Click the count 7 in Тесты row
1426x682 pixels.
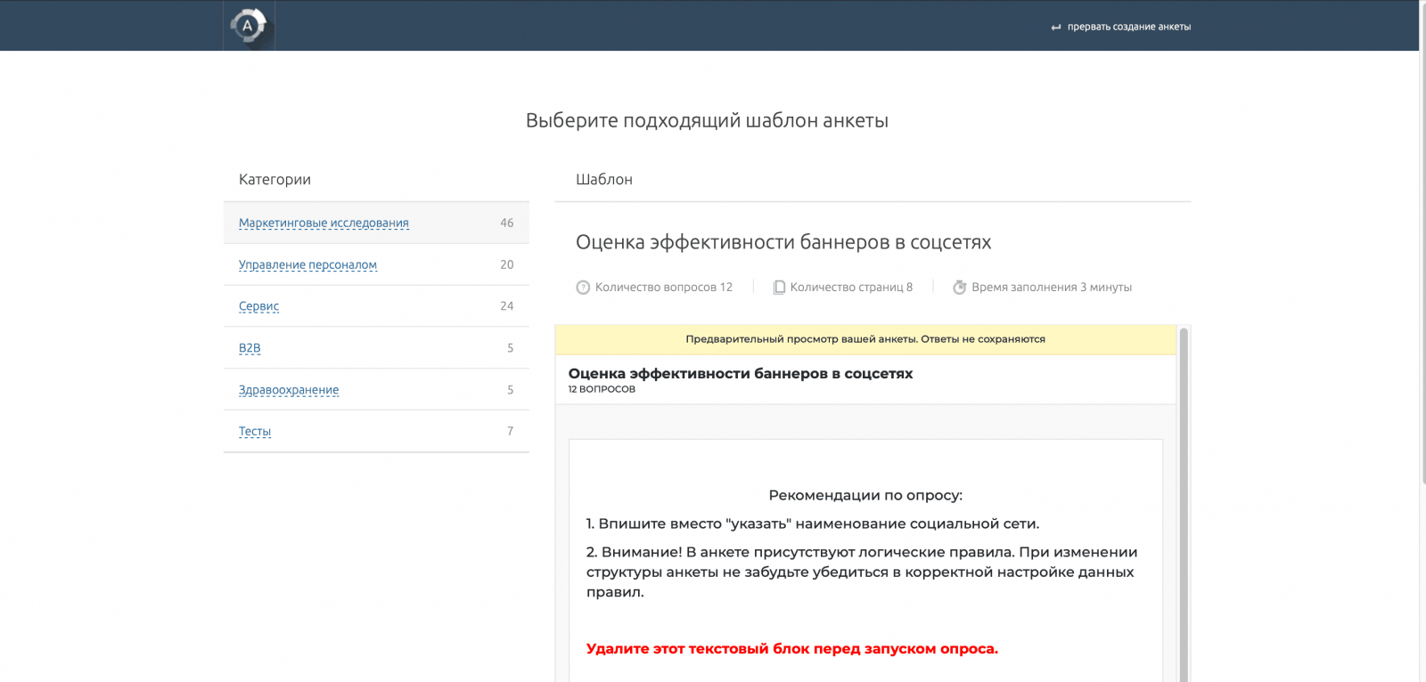510,431
